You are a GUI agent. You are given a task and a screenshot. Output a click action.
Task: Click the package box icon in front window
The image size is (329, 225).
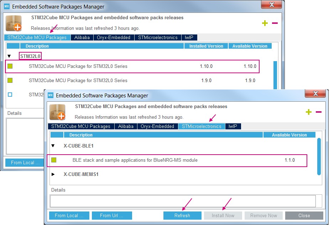(57, 112)
